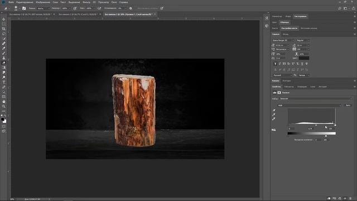Toggle airbrush mode in options bar
The height and width of the screenshot is (201, 357).
[99, 8]
